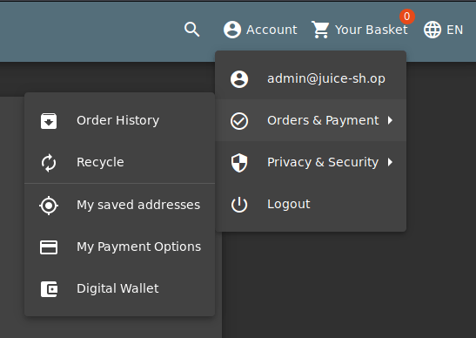Click the admin@juice-sh.op profile icon
This screenshot has height=338, width=476.
click(239, 79)
